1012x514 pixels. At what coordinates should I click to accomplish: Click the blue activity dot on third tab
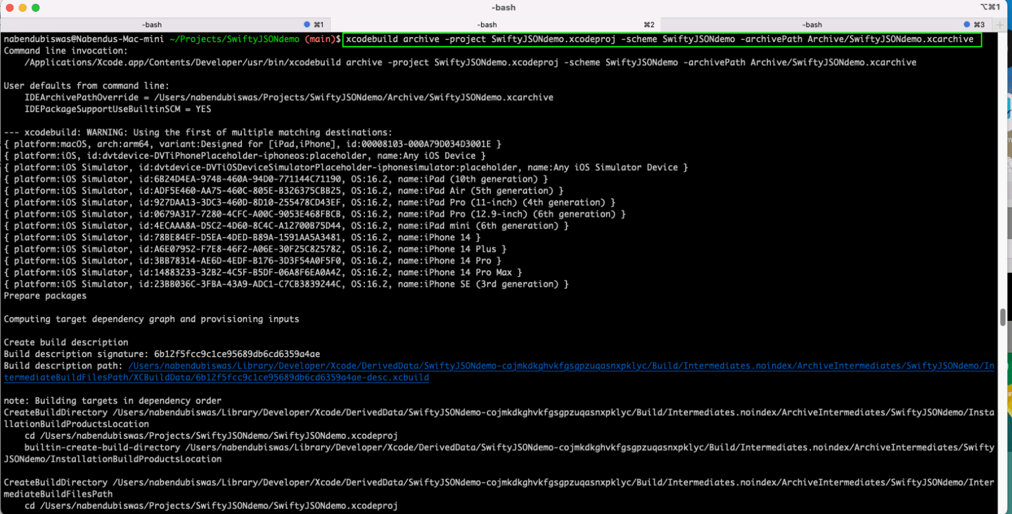(x=966, y=24)
